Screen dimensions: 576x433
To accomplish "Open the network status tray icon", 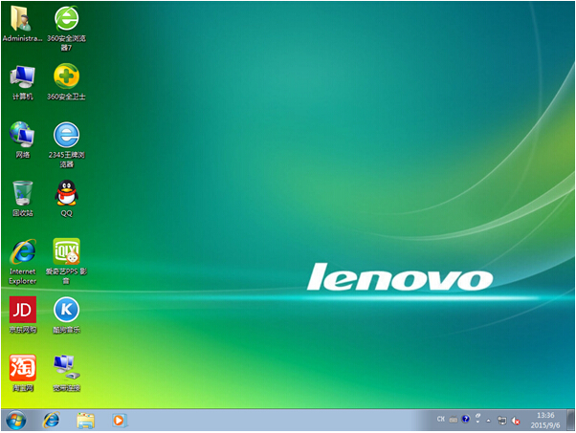I will 501,421.
